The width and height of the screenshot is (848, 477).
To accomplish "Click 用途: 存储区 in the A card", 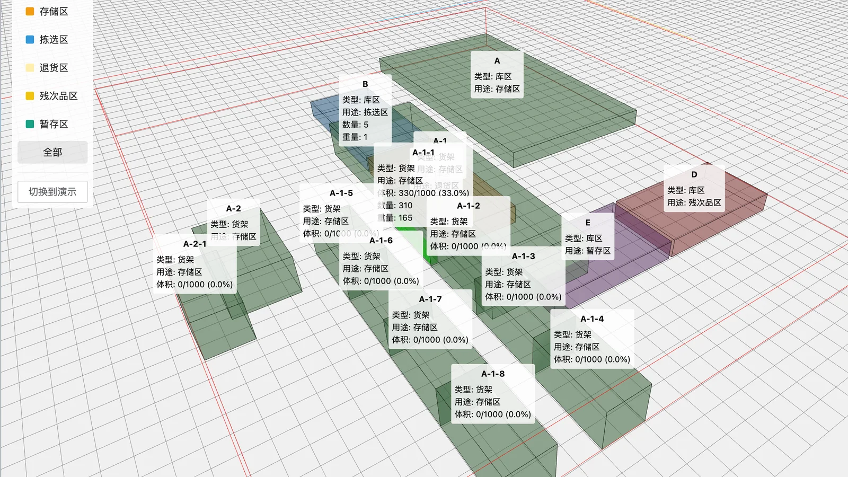I will 497,89.
